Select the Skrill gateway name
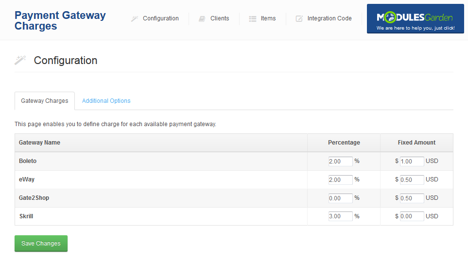Viewport: 468px width, 276px height. coord(26,216)
